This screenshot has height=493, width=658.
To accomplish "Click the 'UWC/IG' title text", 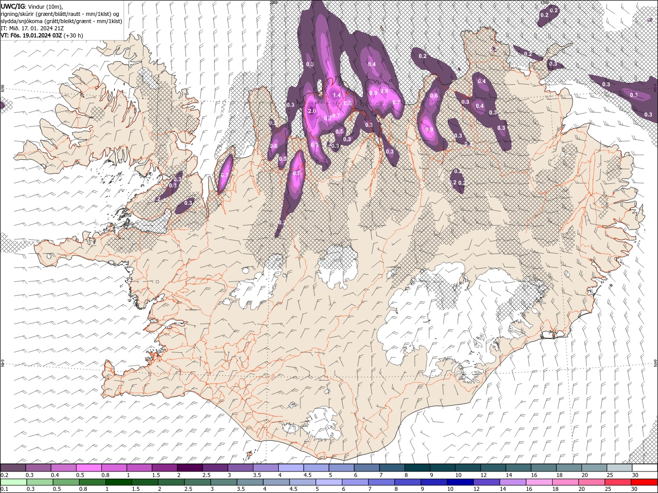I will [x=12, y=6].
